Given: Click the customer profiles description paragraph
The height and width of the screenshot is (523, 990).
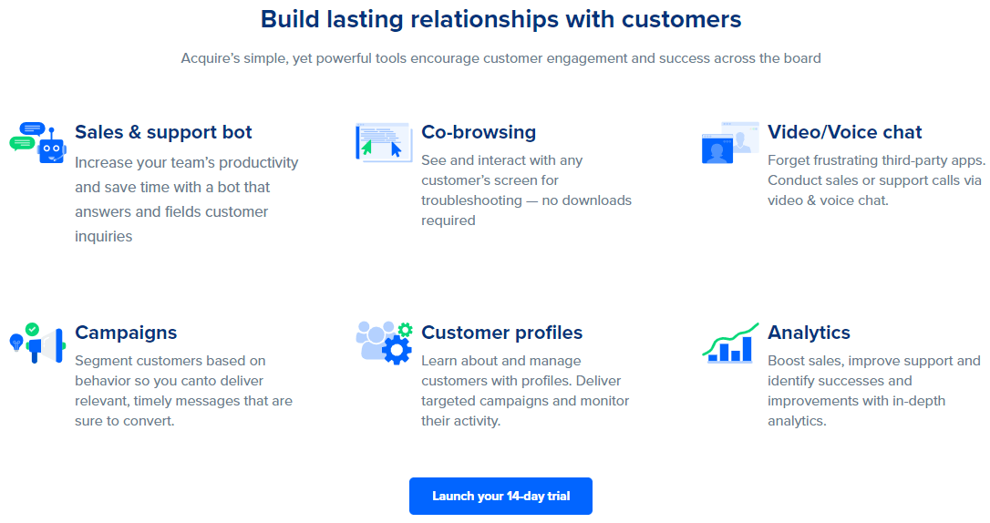Looking at the screenshot, I should click(525, 391).
